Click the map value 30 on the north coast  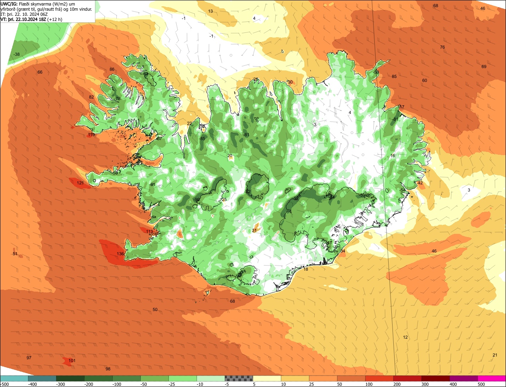pyautogui.click(x=290, y=82)
